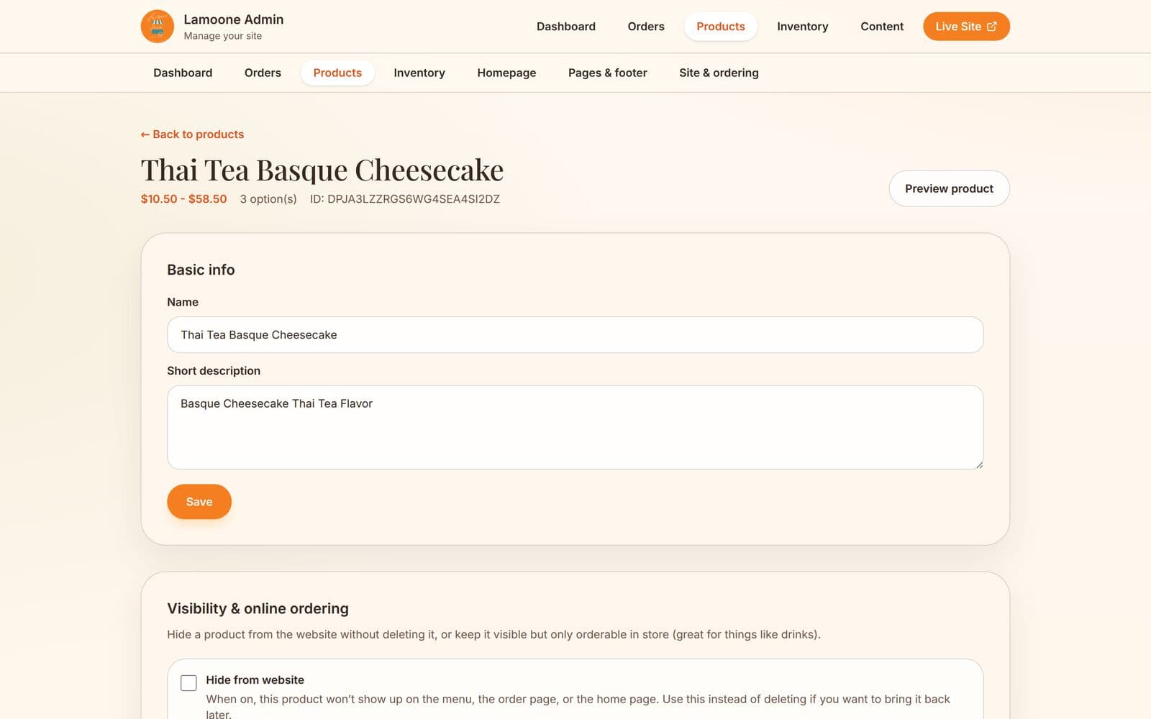
Task: Open the Pages & footer tab
Action: (x=608, y=73)
